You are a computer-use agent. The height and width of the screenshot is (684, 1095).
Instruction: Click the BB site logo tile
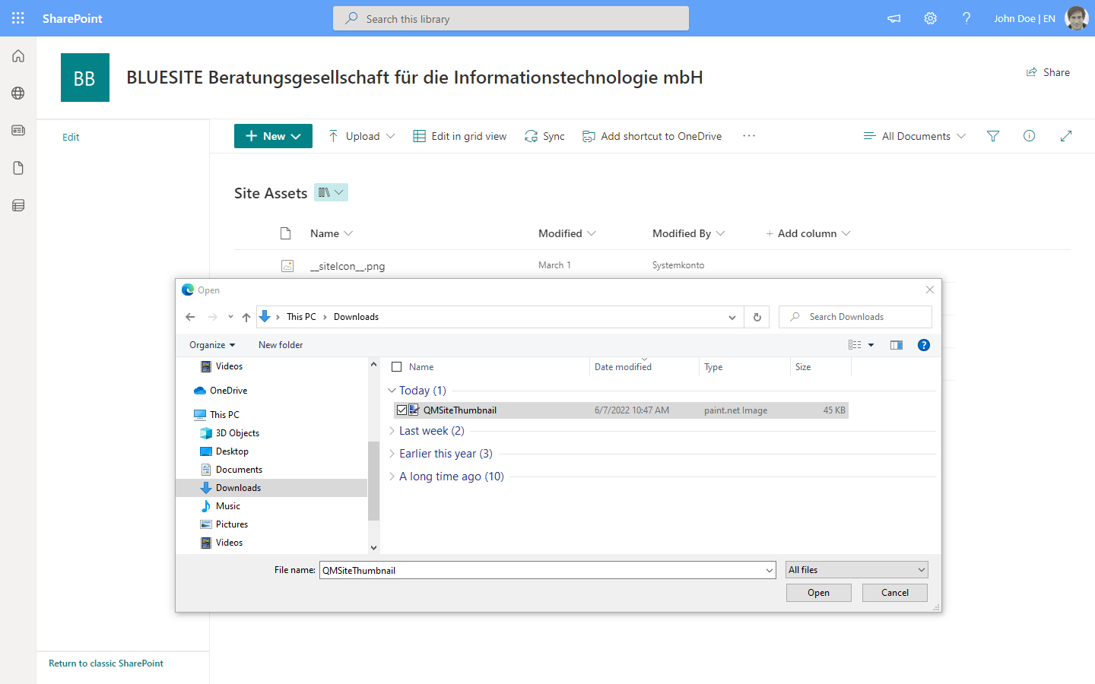[x=85, y=78]
